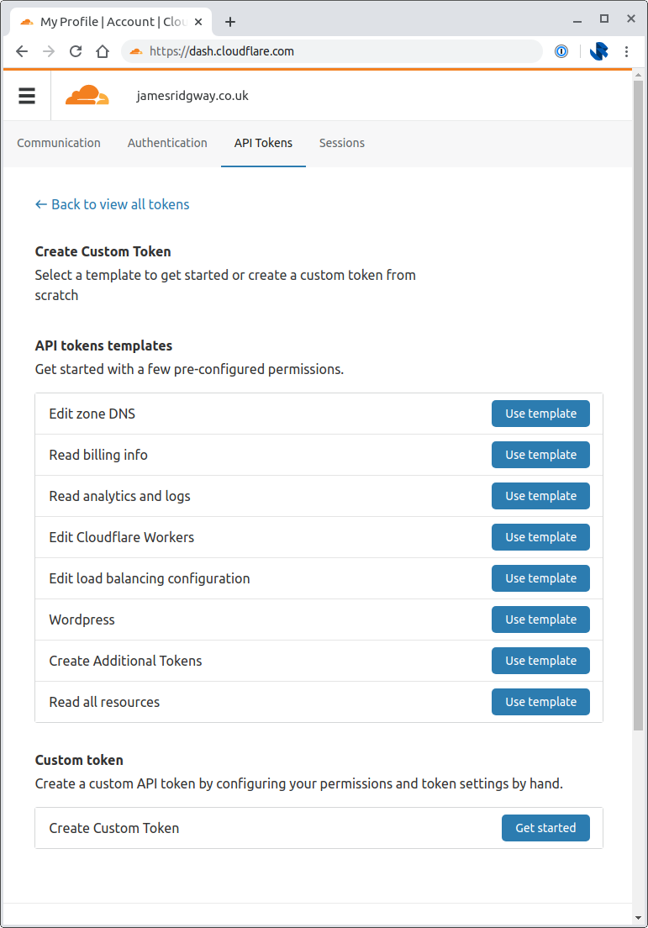Image resolution: width=648 pixels, height=928 pixels.
Task: Click the blue extension icon beside 1Password
Action: (598, 51)
